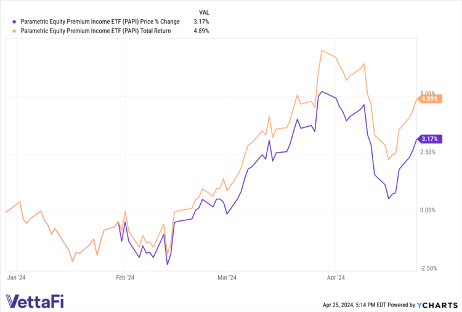Click the Jan '24 x-axis label
462x312 pixels.
tap(17, 278)
